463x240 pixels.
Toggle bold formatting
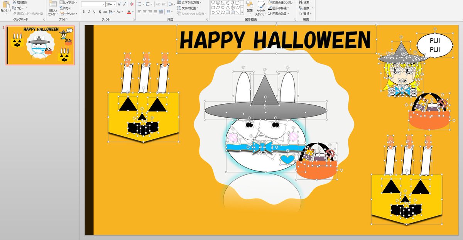pos(83,12)
